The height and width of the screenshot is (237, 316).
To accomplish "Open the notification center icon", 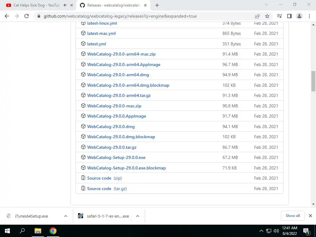I will 306,231.
